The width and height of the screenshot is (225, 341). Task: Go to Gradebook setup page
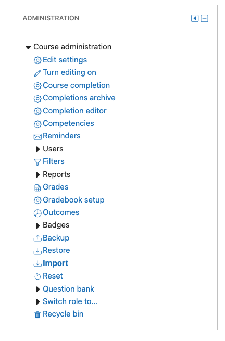coord(73,200)
